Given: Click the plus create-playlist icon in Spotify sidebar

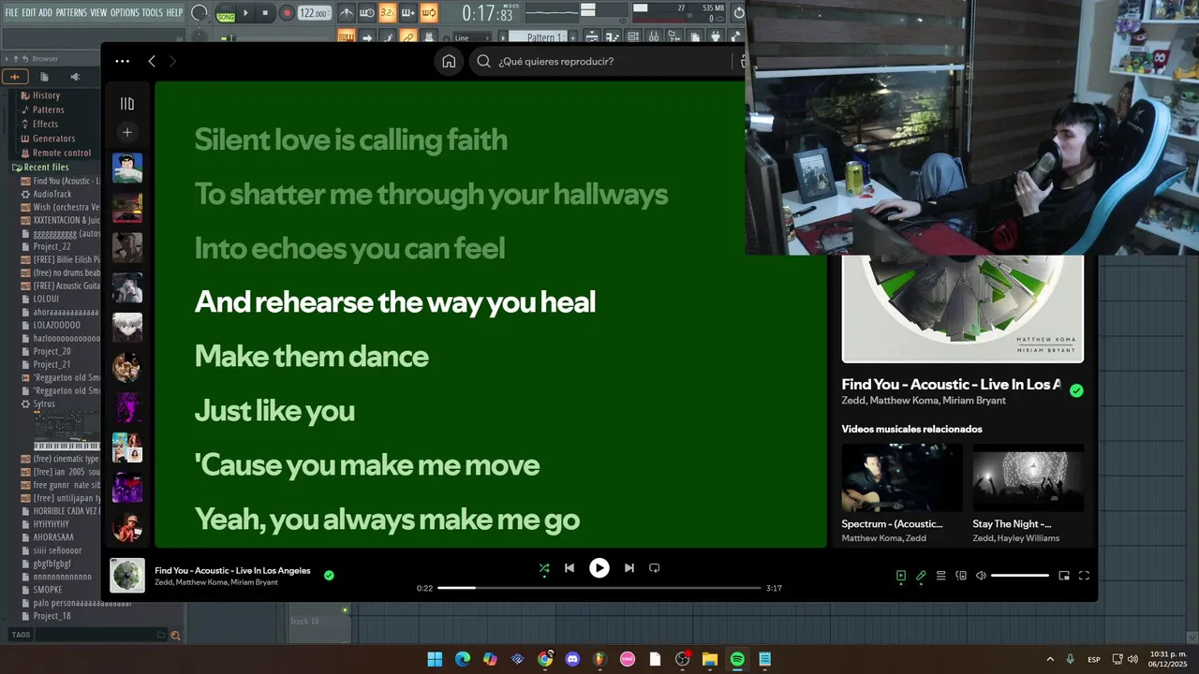Looking at the screenshot, I should (127, 132).
